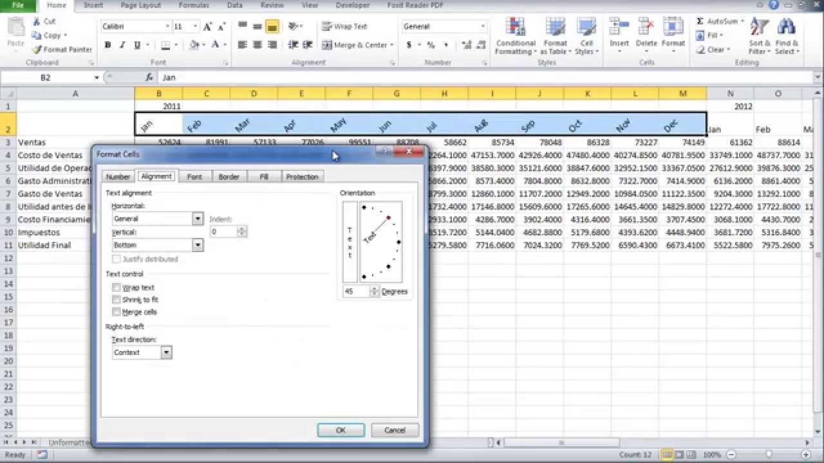Image resolution: width=824 pixels, height=463 pixels.
Task: Align text left in ribbon
Action: [243, 45]
